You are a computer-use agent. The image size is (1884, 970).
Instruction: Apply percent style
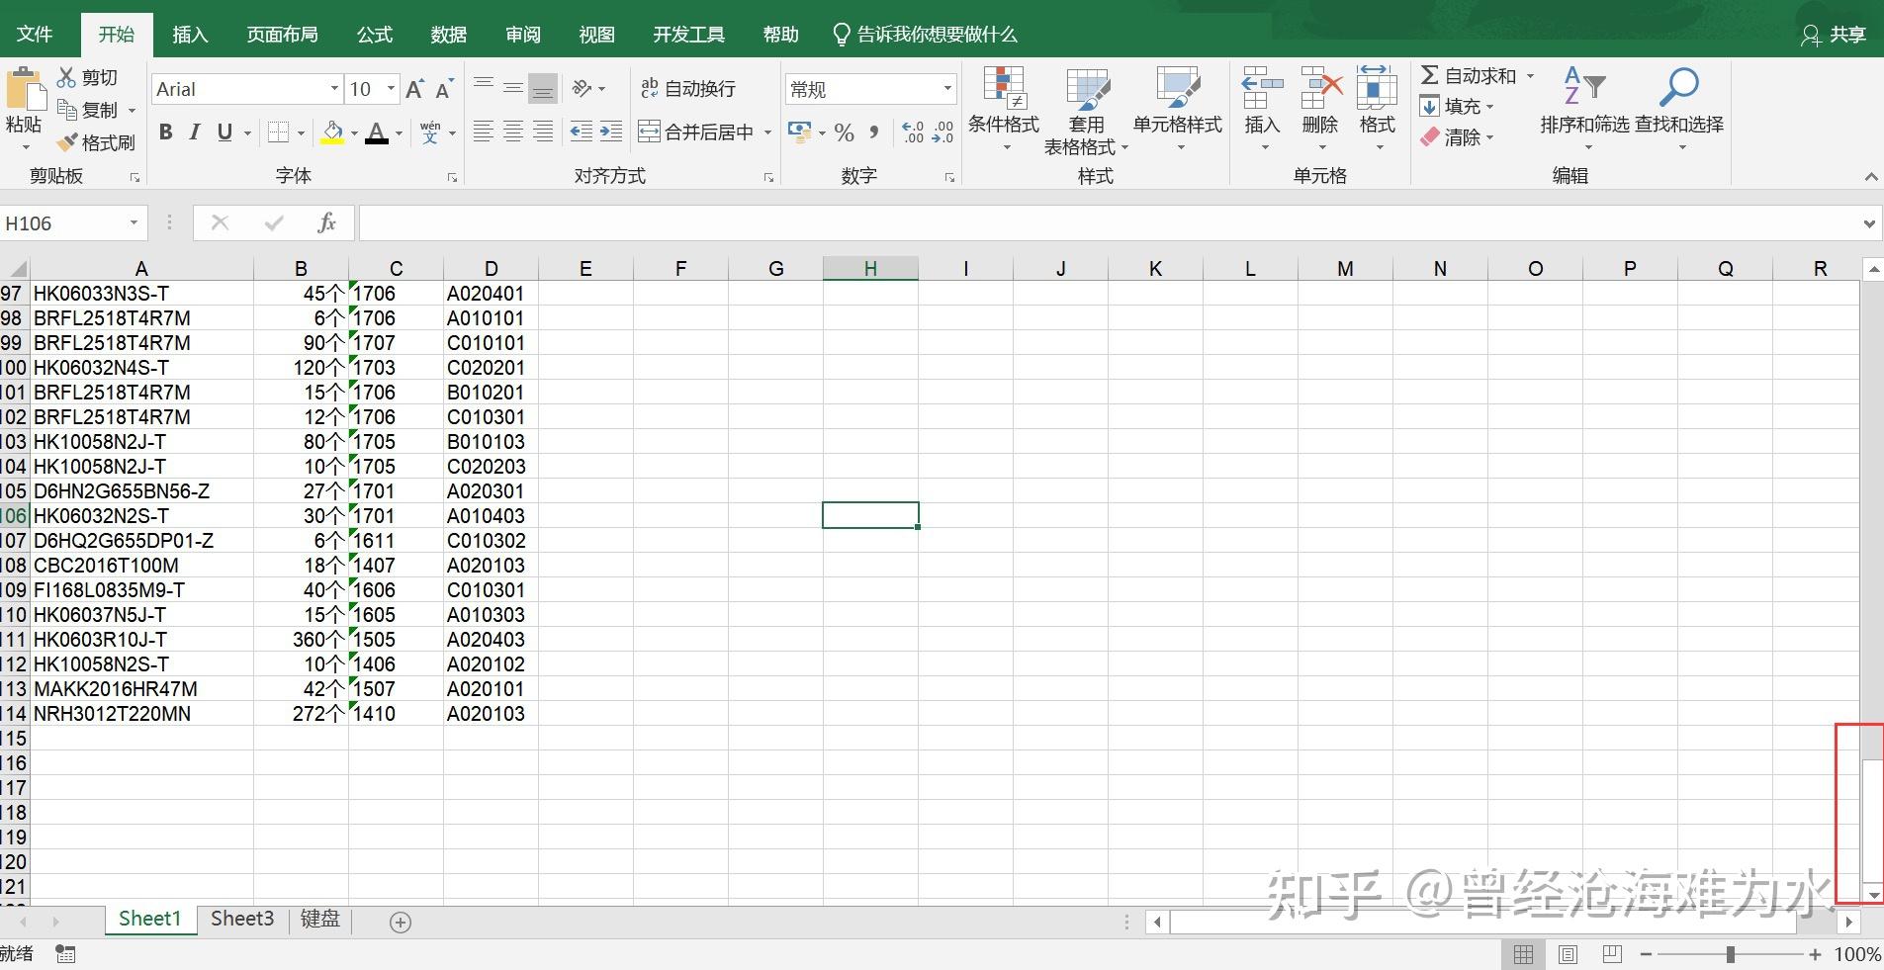(x=844, y=132)
